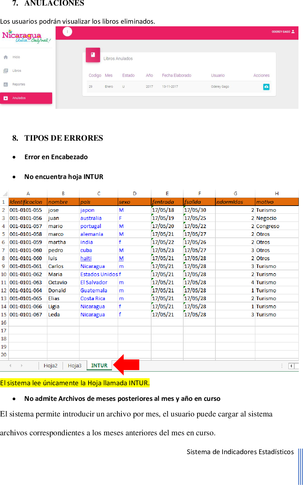This screenshot has height=485, width=303.
Task: Select Excel column D header
Action: click(x=135, y=194)
